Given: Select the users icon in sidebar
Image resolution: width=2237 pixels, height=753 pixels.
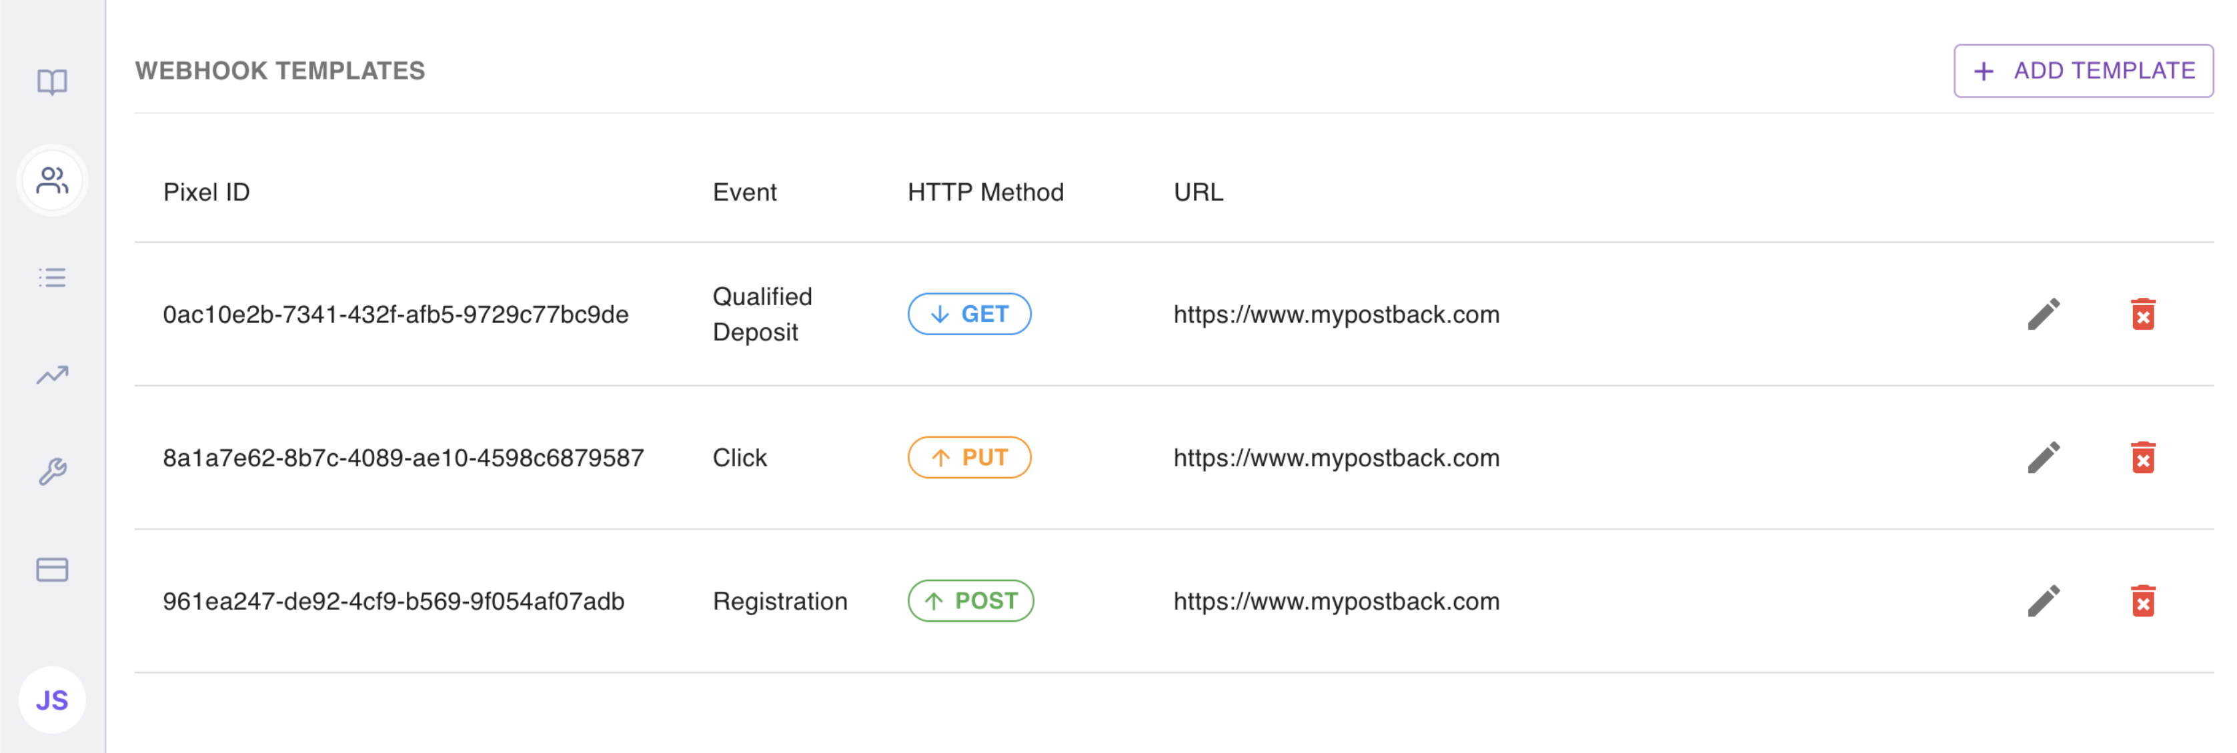Looking at the screenshot, I should coord(52,181).
